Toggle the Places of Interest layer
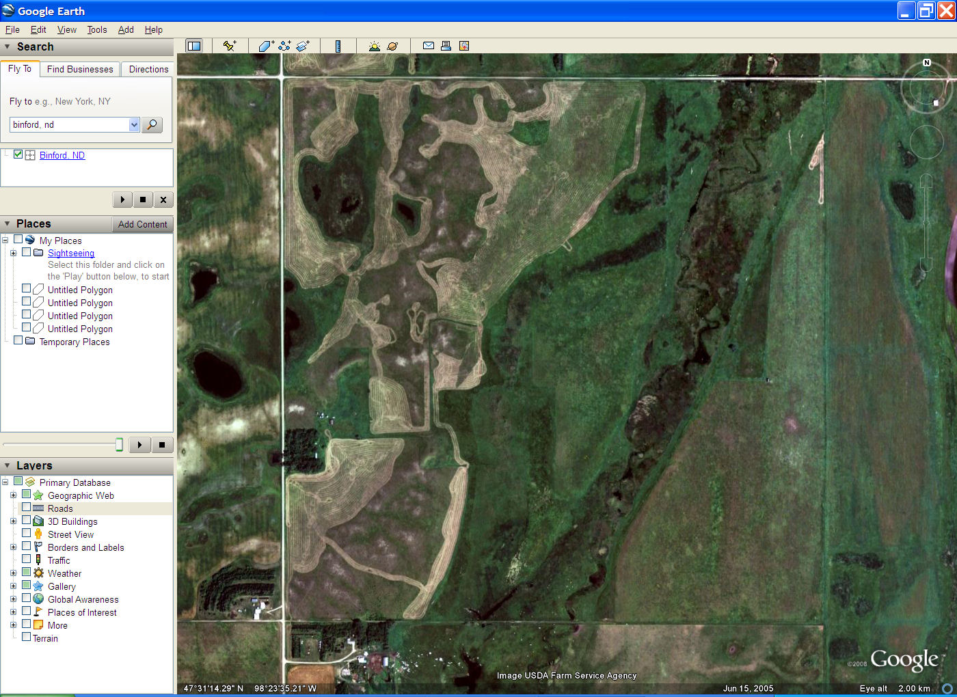This screenshot has width=957, height=697. [27, 611]
